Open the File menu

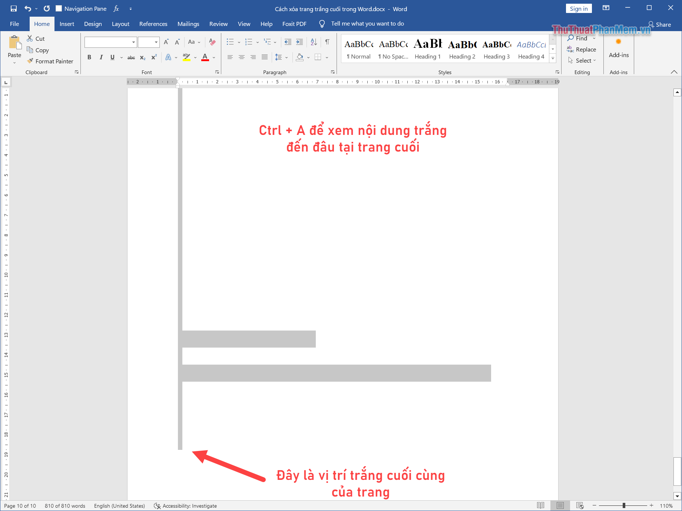(x=14, y=24)
